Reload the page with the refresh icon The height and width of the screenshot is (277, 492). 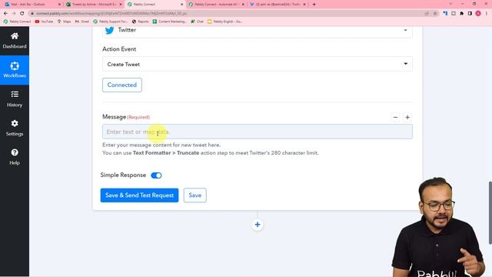[22, 14]
